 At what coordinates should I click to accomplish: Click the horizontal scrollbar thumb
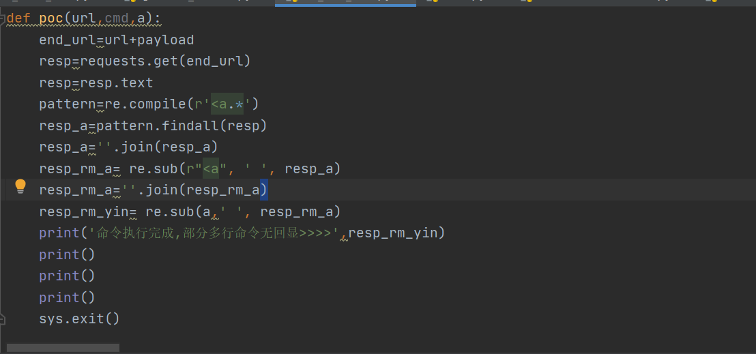point(63,348)
